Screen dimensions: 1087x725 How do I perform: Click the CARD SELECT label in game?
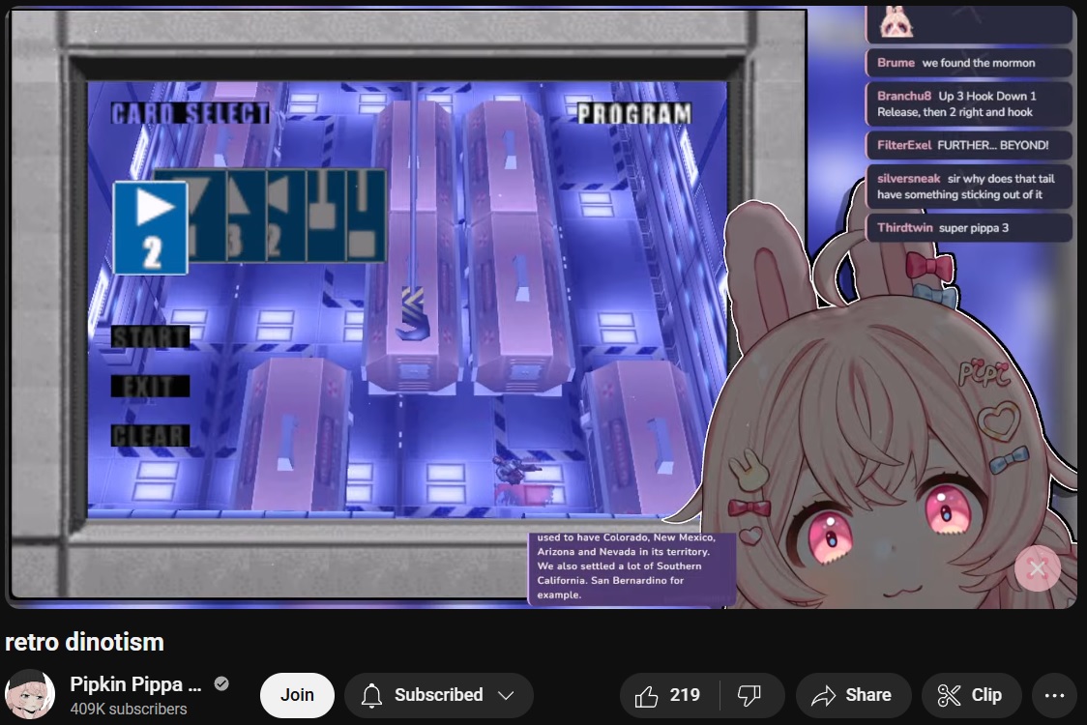coord(191,114)
